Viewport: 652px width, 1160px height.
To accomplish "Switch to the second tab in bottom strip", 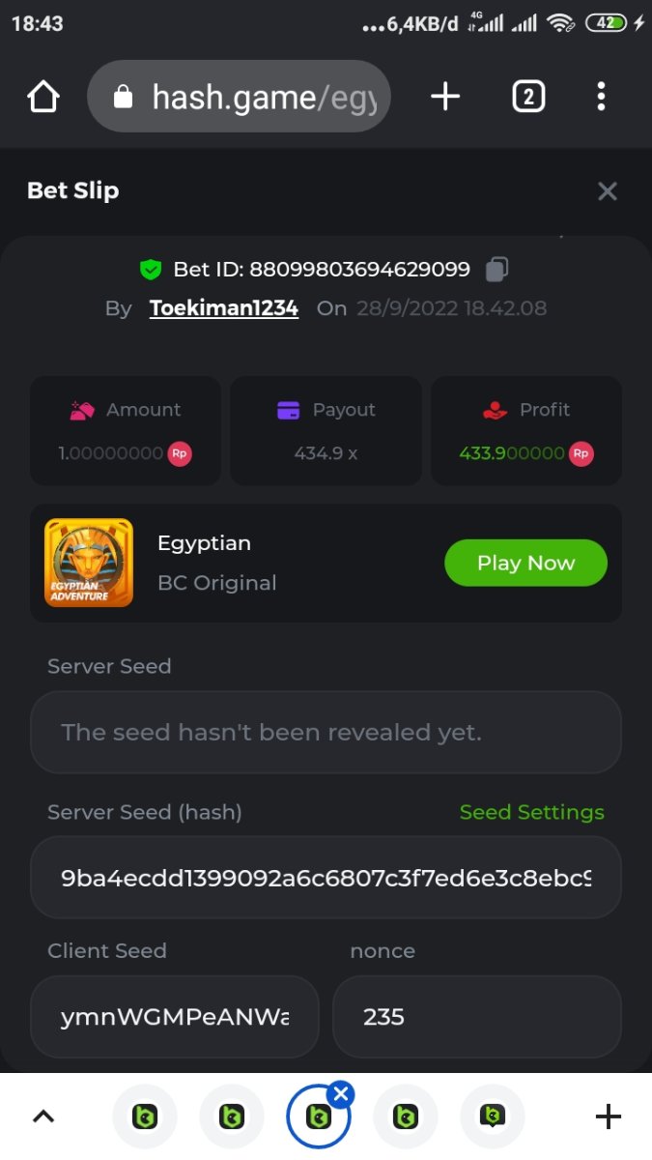I will pos(232,1117).
